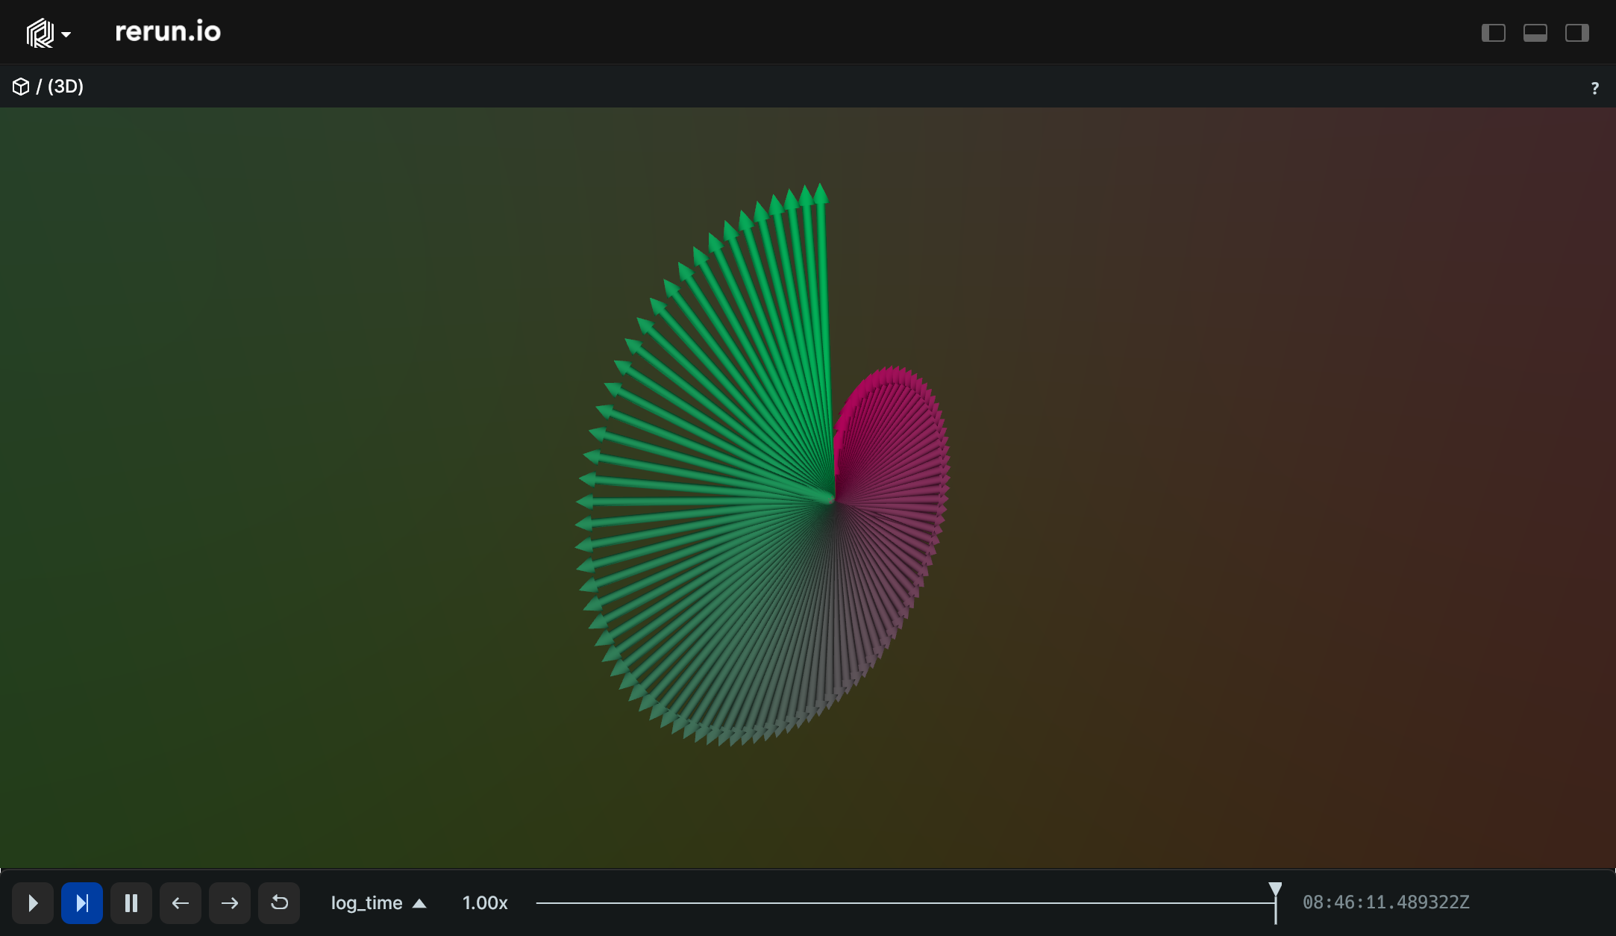Start playback with the play button
The image size is (1616, 936).
pos(33,903)
